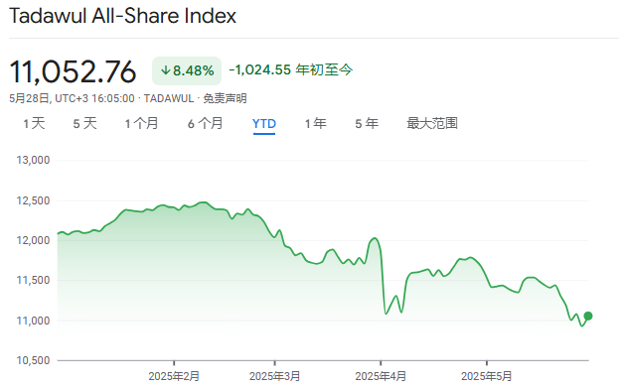Click the 11,500 y-axis label
Image resolution: width=619 pixels, height=389 pixels.
click(33, 280)
